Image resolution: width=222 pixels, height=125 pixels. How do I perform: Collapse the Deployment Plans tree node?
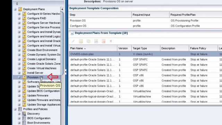click(x=15, y=9)
